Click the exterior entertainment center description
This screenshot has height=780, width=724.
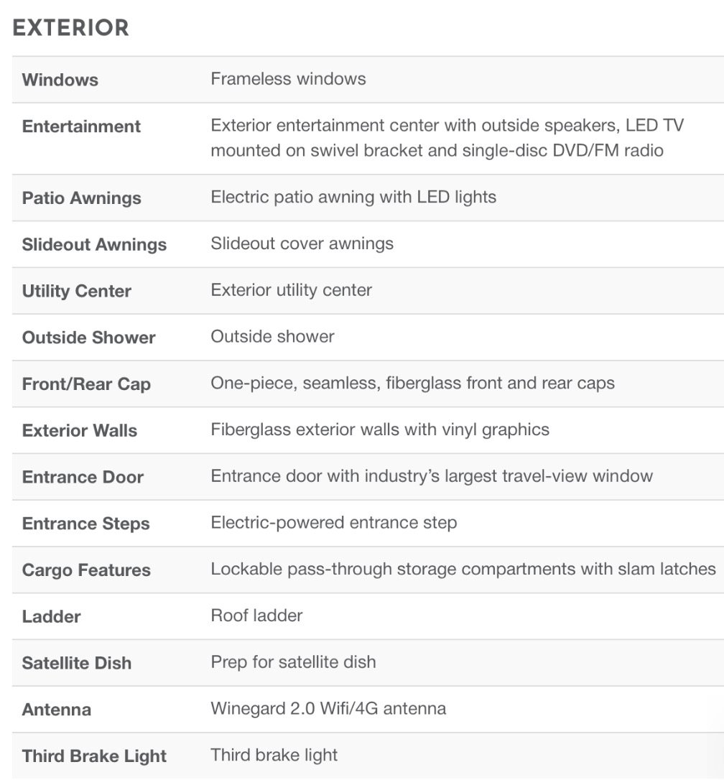click(447, 138)
